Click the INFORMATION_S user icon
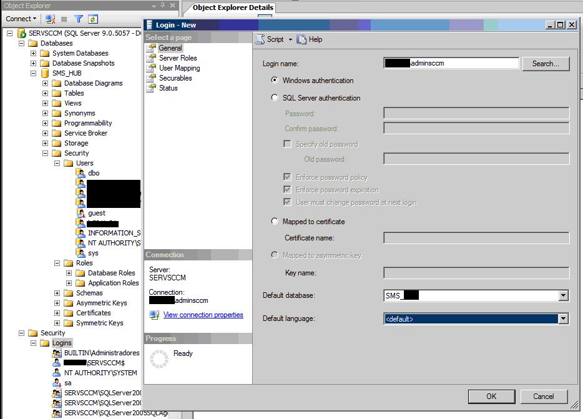This screenshot has height=419, width=583. click(x=81, y=233)
